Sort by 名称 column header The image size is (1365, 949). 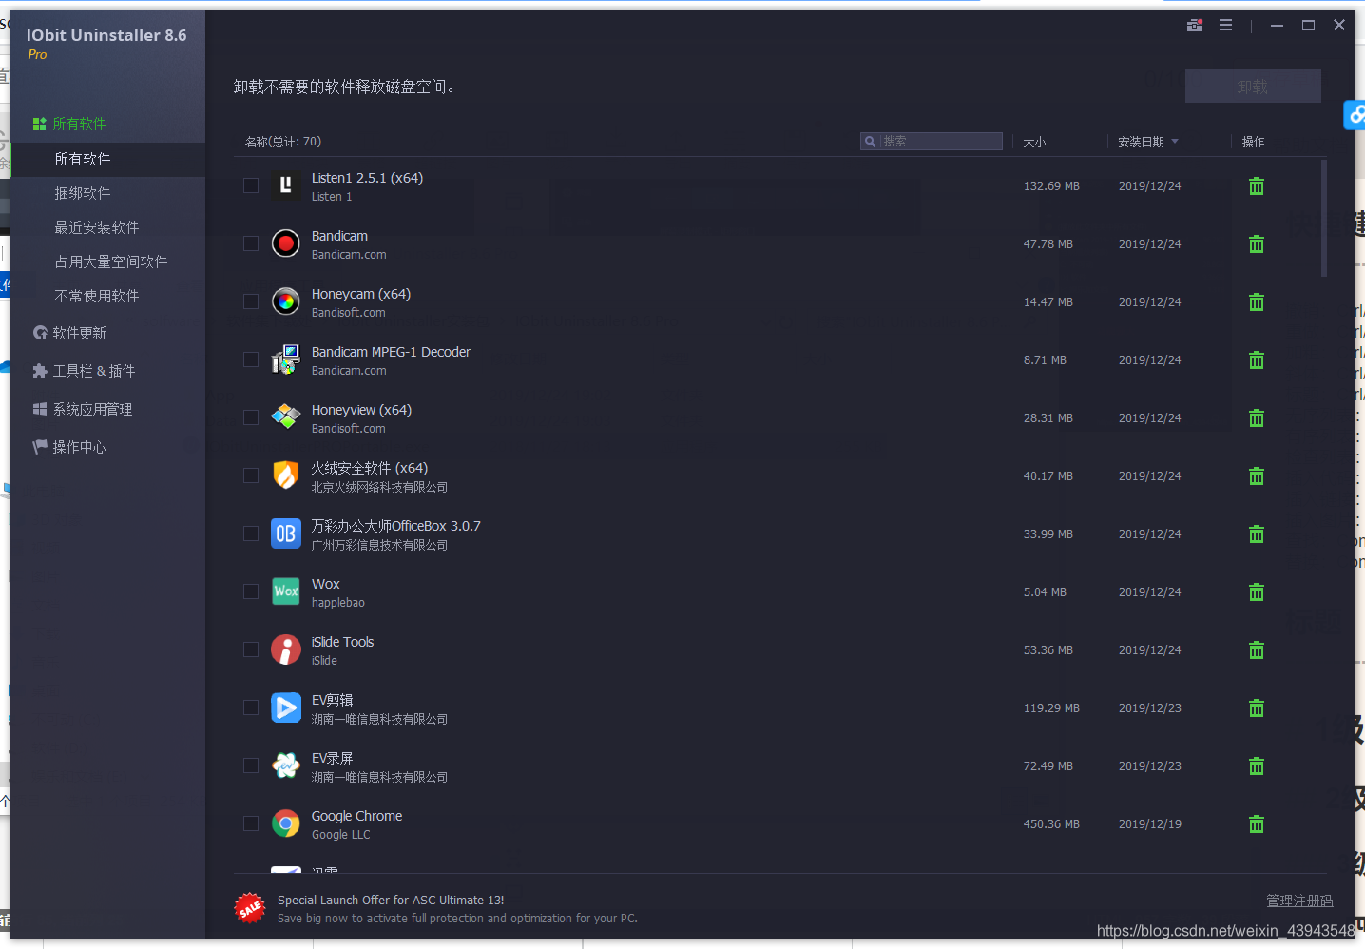point(283,142)
